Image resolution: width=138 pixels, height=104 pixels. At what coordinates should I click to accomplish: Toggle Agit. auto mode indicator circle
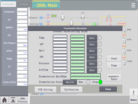coord(100,50)
